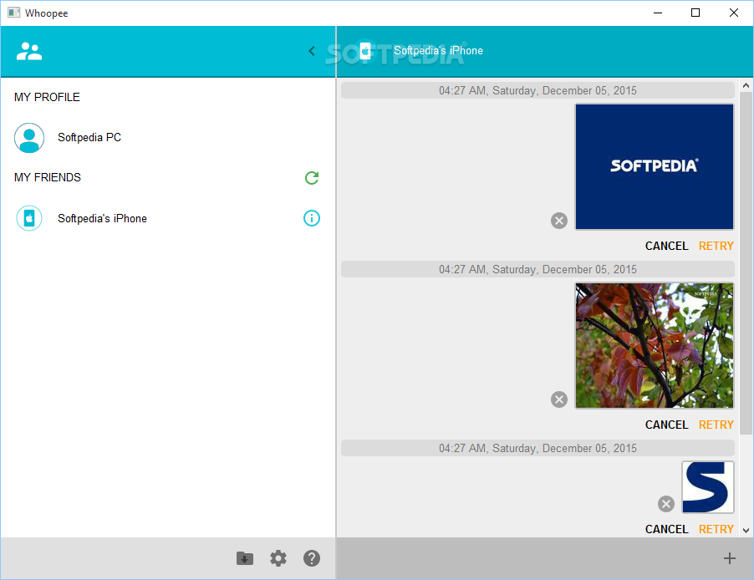Open help question mark icon
This screenshot has width=754, height=580.
(x=312, y=558)
